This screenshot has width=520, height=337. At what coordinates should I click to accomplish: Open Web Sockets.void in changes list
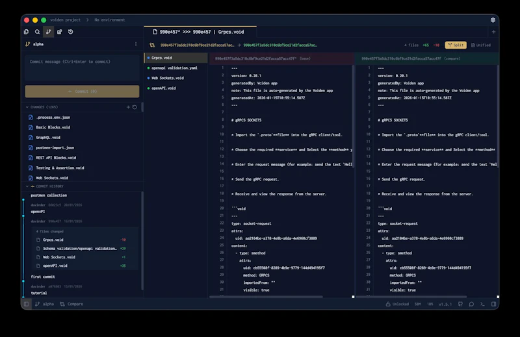click(x=52, y=178)
